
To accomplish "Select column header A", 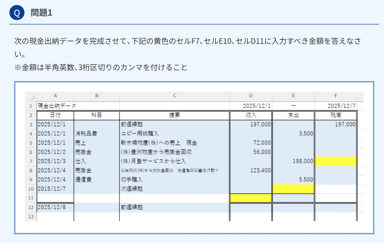I will click(55, 96).
